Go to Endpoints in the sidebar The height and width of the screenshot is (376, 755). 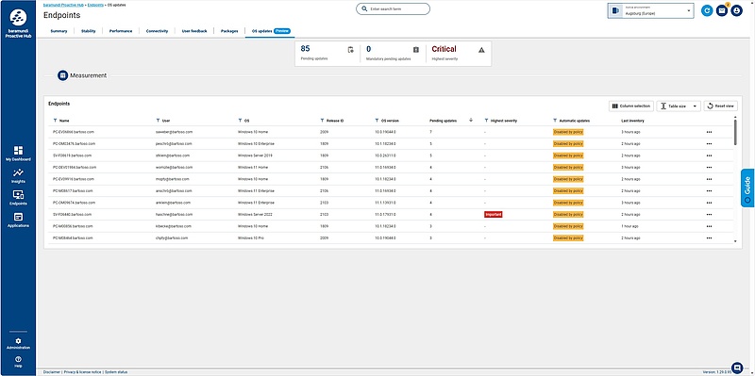(18, 198)
